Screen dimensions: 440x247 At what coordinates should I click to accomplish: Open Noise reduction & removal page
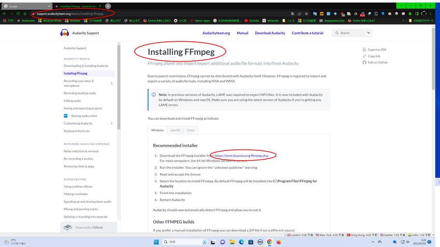(x=81, y=151)
